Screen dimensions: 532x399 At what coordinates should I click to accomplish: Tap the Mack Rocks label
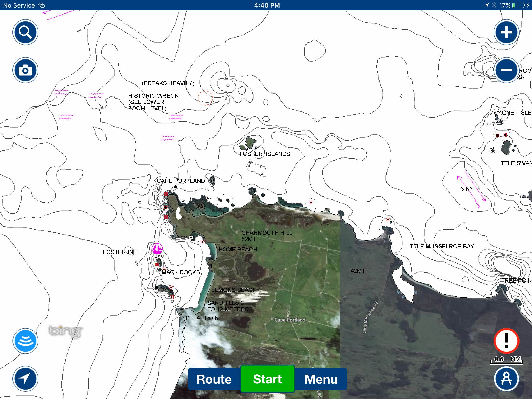tap(181, 272)
